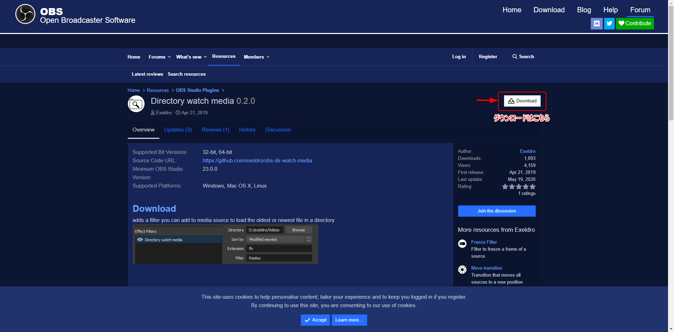Click Home in the forum navigation bar
Screen dimensions: 674x332
134,57
